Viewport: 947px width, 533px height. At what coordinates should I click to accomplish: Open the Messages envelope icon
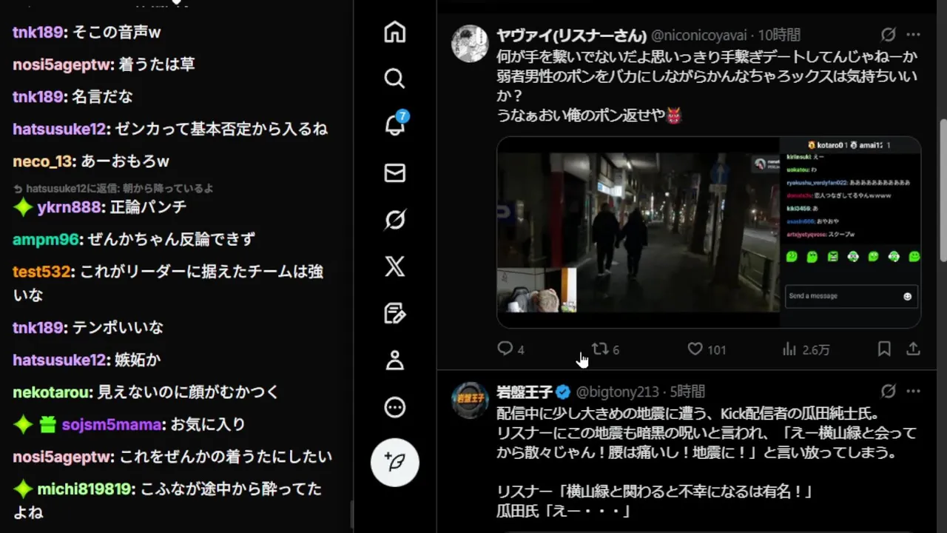pos(395,172)
